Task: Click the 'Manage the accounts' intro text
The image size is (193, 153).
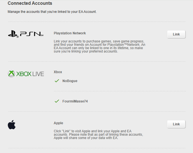Action: pos(52,12)
